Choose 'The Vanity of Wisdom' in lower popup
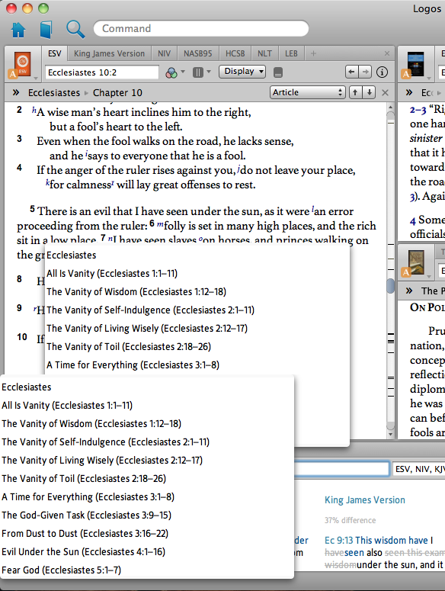The height and width of the screenshot is (591, 445). [91, 424]
